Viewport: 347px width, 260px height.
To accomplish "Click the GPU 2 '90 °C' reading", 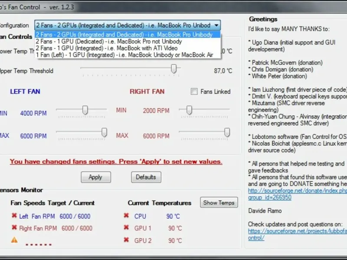I will tap(175, 240).
